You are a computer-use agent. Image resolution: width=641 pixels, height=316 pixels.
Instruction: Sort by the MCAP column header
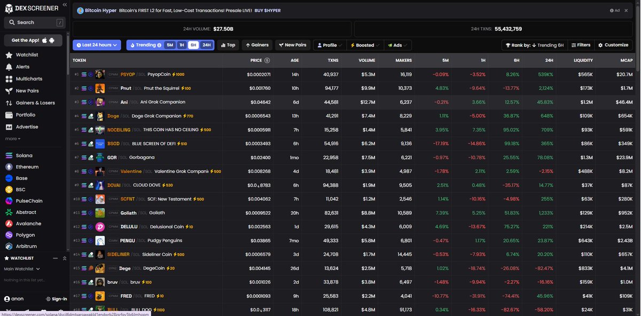tap(626, 60)
